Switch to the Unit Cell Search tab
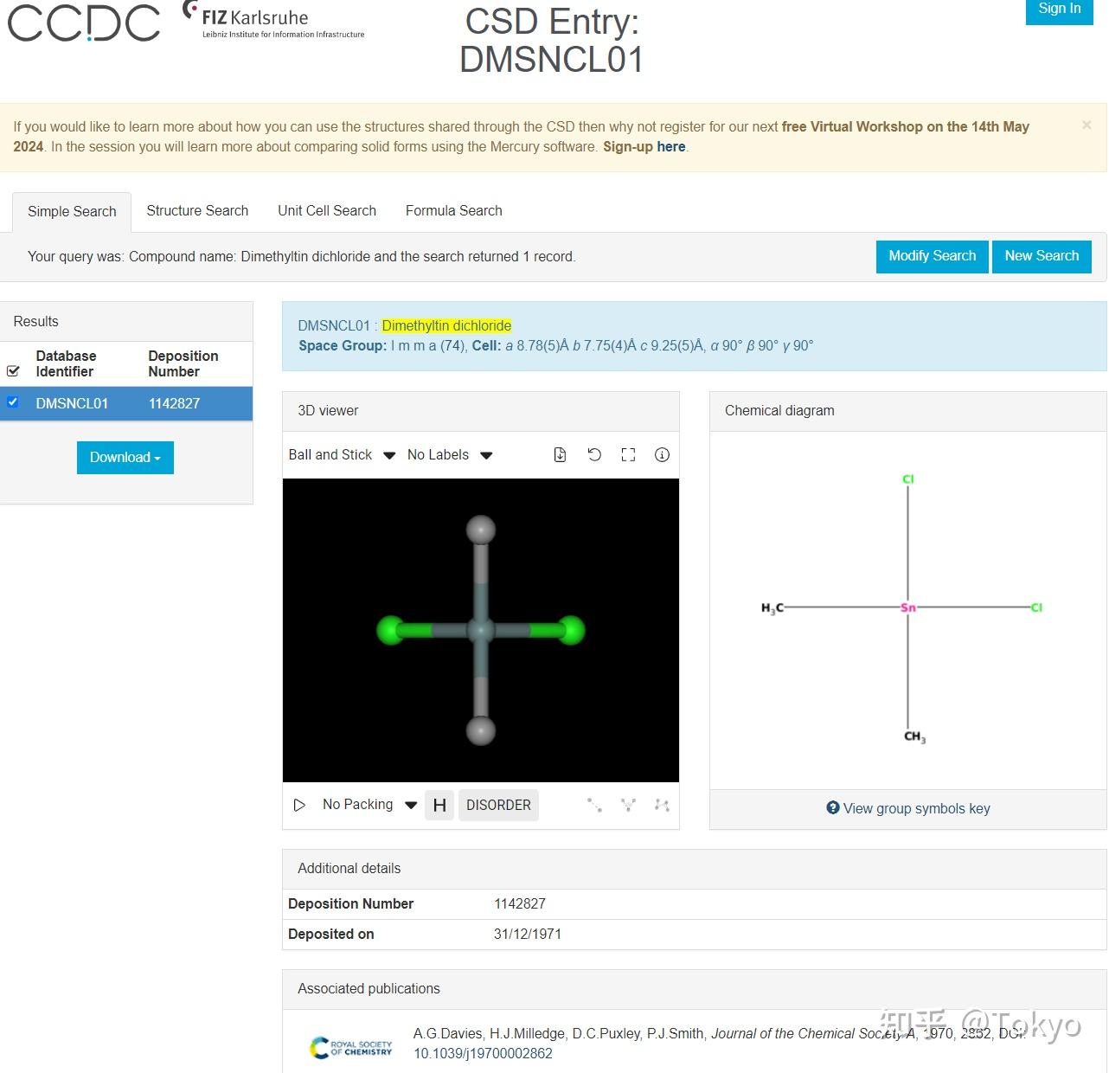Viewport: 1109px width, 1073px height. point(327,210)
